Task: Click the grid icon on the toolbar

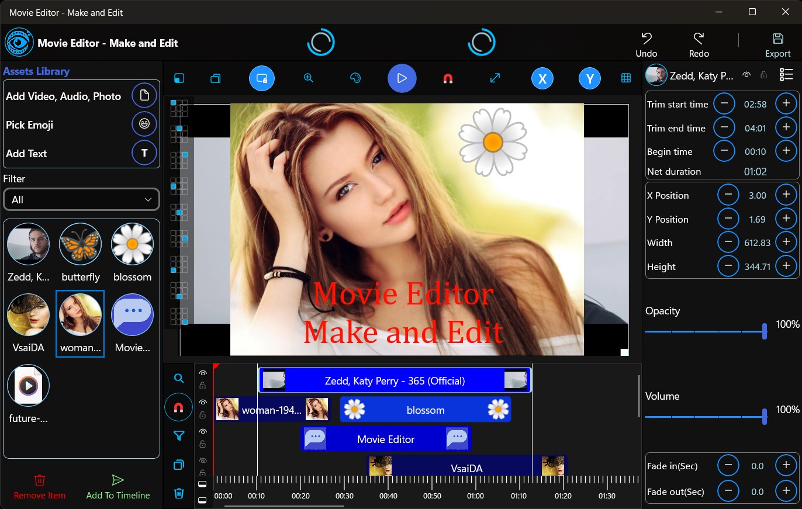Action: (x=625, y=78)
